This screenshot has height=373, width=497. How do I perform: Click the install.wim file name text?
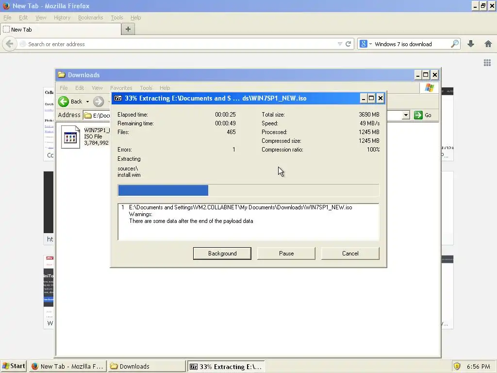[129, 175]
